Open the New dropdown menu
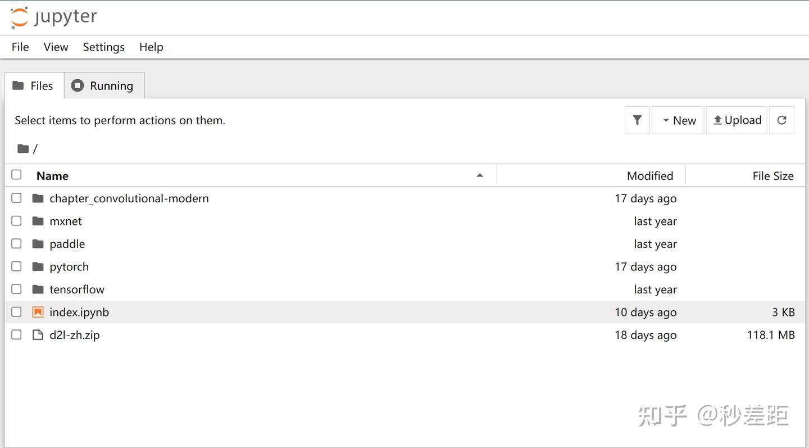Image resolution: width=809 pixels, height=448 pixels. tap(678, 120)
